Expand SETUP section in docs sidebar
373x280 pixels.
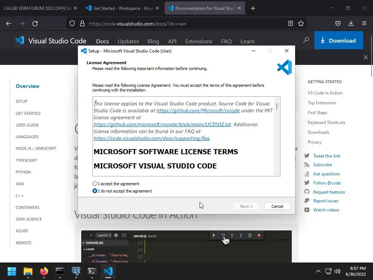(x=21, y=101)
